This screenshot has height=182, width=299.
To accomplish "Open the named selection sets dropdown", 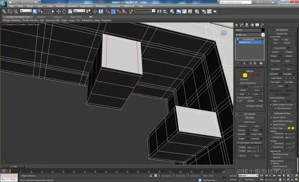I will tap(145, 11).
